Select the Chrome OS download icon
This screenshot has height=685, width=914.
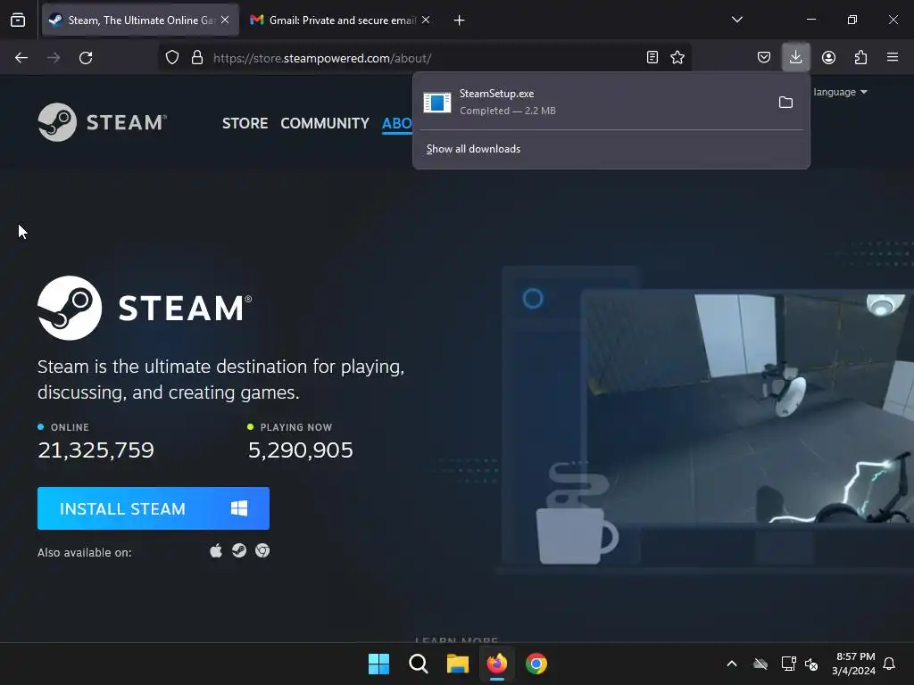click(262, 550)
